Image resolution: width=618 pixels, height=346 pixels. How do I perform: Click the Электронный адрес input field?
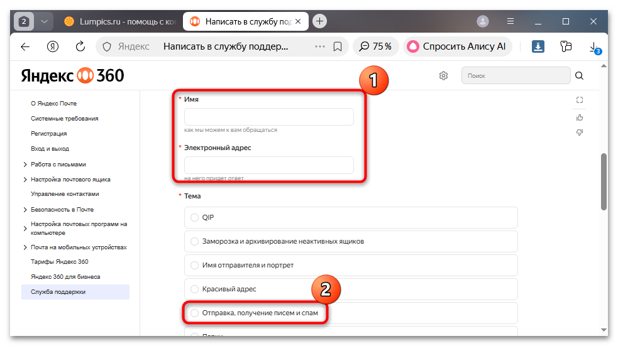[269, 165]
